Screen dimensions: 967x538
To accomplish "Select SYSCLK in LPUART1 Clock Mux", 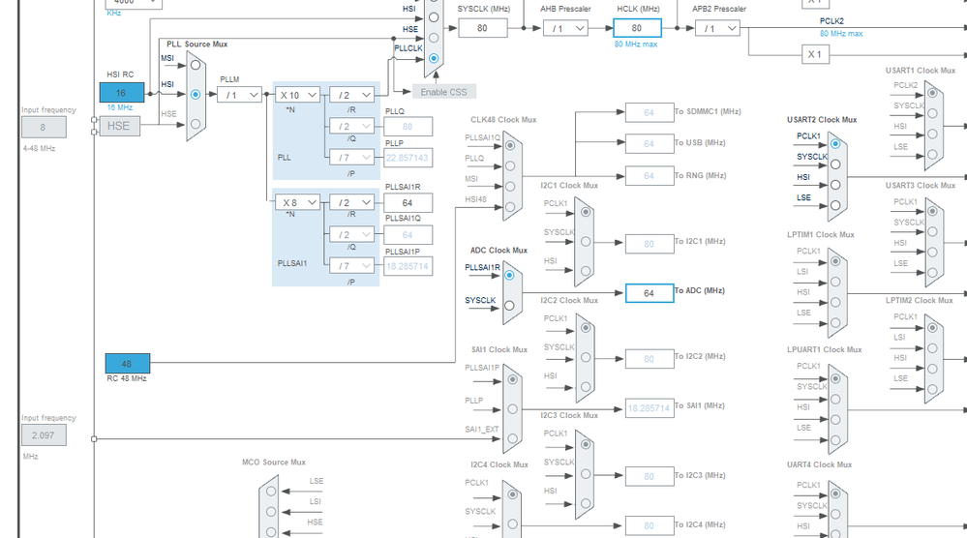I will point(835,399).
